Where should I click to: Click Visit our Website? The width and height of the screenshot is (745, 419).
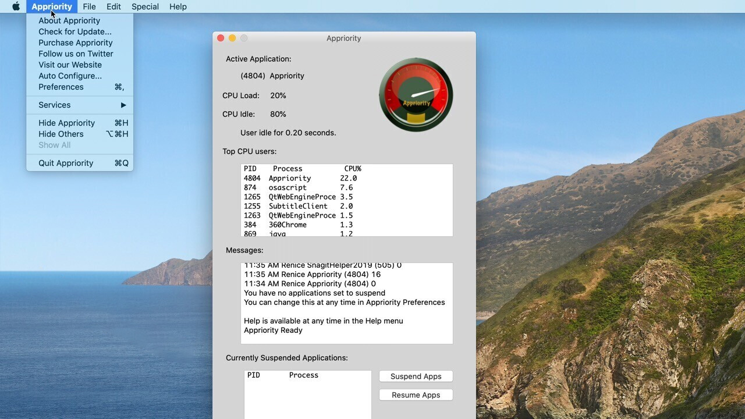pos(70,65)
